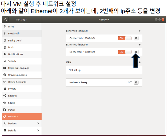Click the Settings search magnifier icon
This screenshot has width=167, height=136.
[x=5, y=20]
